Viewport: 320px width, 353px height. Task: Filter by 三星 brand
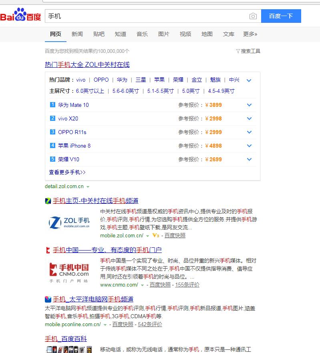141,80
